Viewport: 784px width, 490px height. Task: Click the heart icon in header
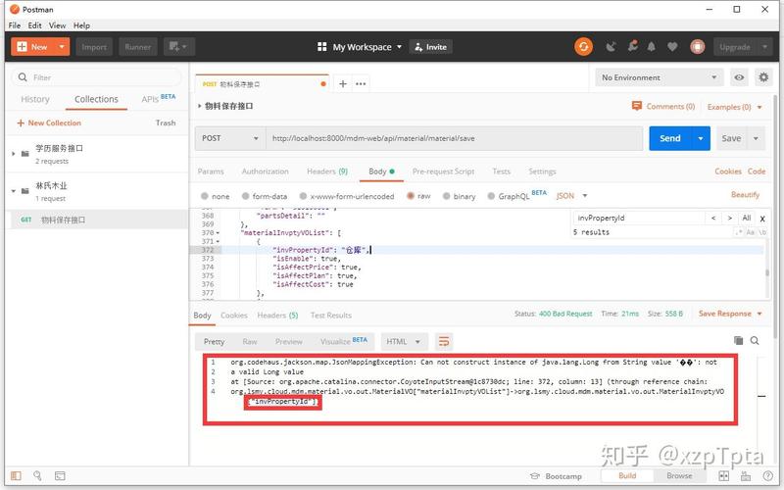672,47
